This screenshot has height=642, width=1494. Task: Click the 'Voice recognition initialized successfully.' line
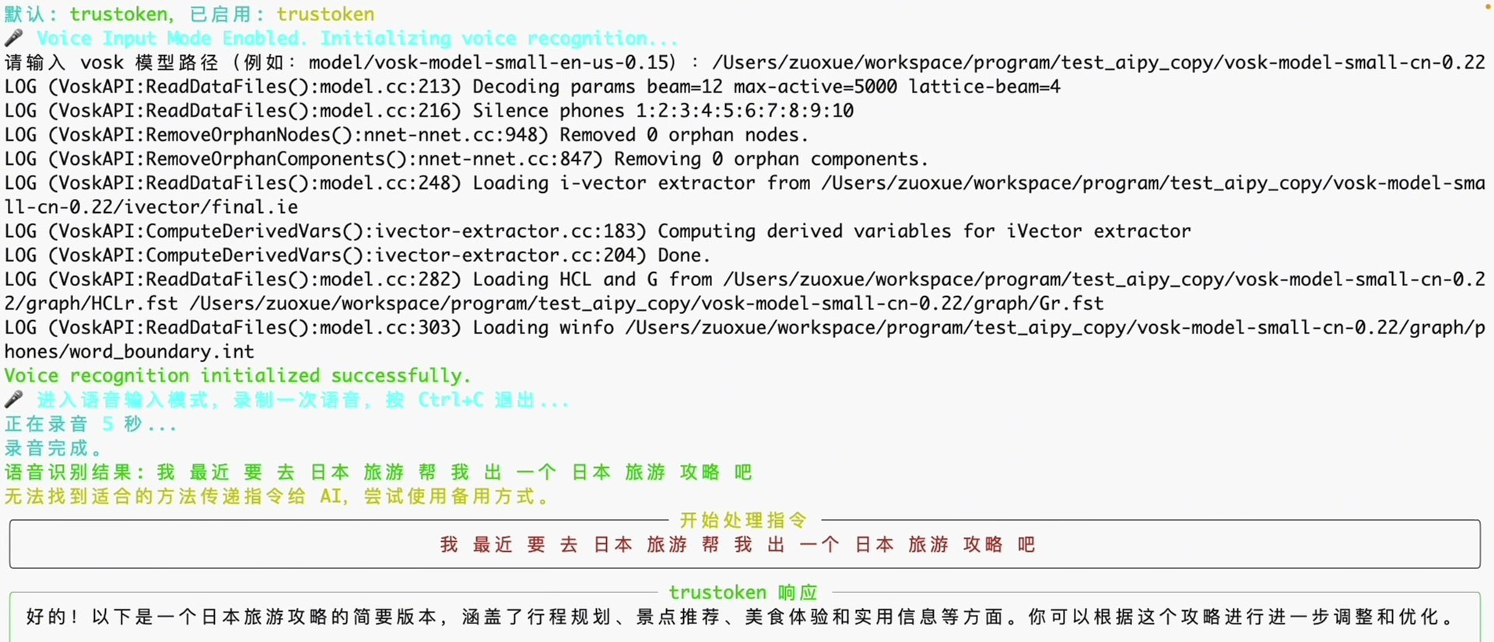[237, 375]
